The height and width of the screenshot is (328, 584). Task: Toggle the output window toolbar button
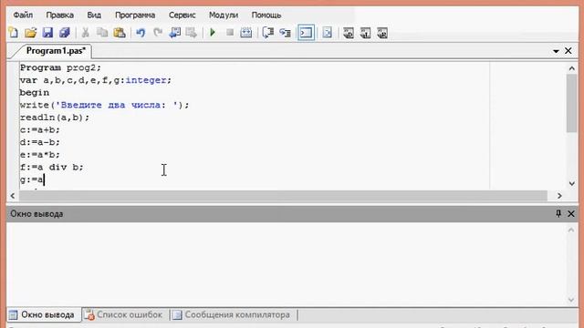pos(307,33)
